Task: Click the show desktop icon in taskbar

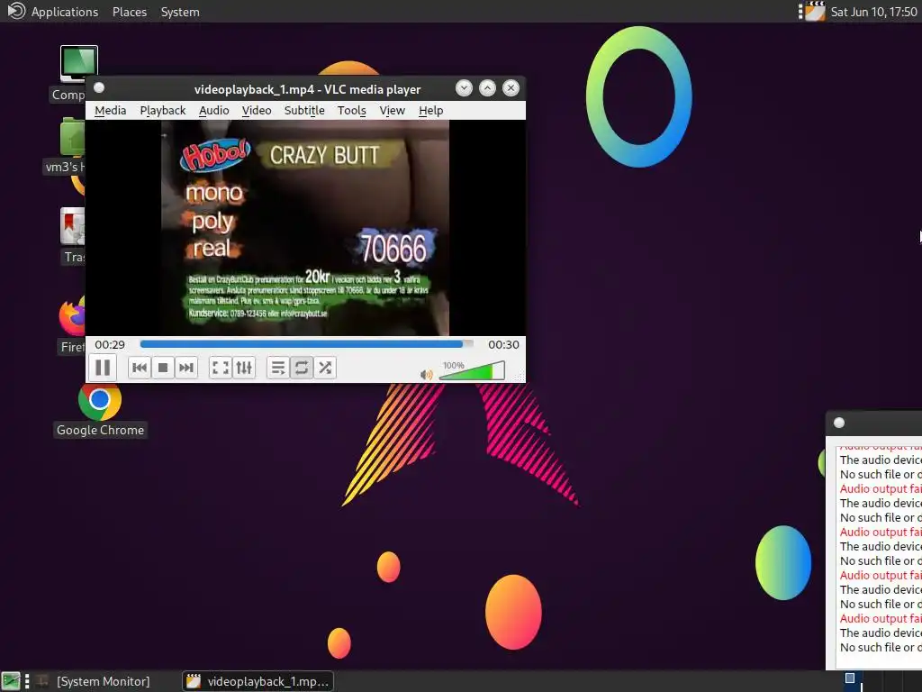Action: (11, 681)
